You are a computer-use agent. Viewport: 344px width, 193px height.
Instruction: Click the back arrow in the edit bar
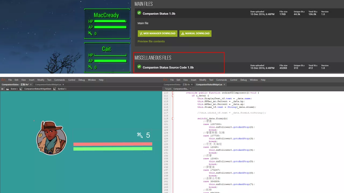(2, 89)
